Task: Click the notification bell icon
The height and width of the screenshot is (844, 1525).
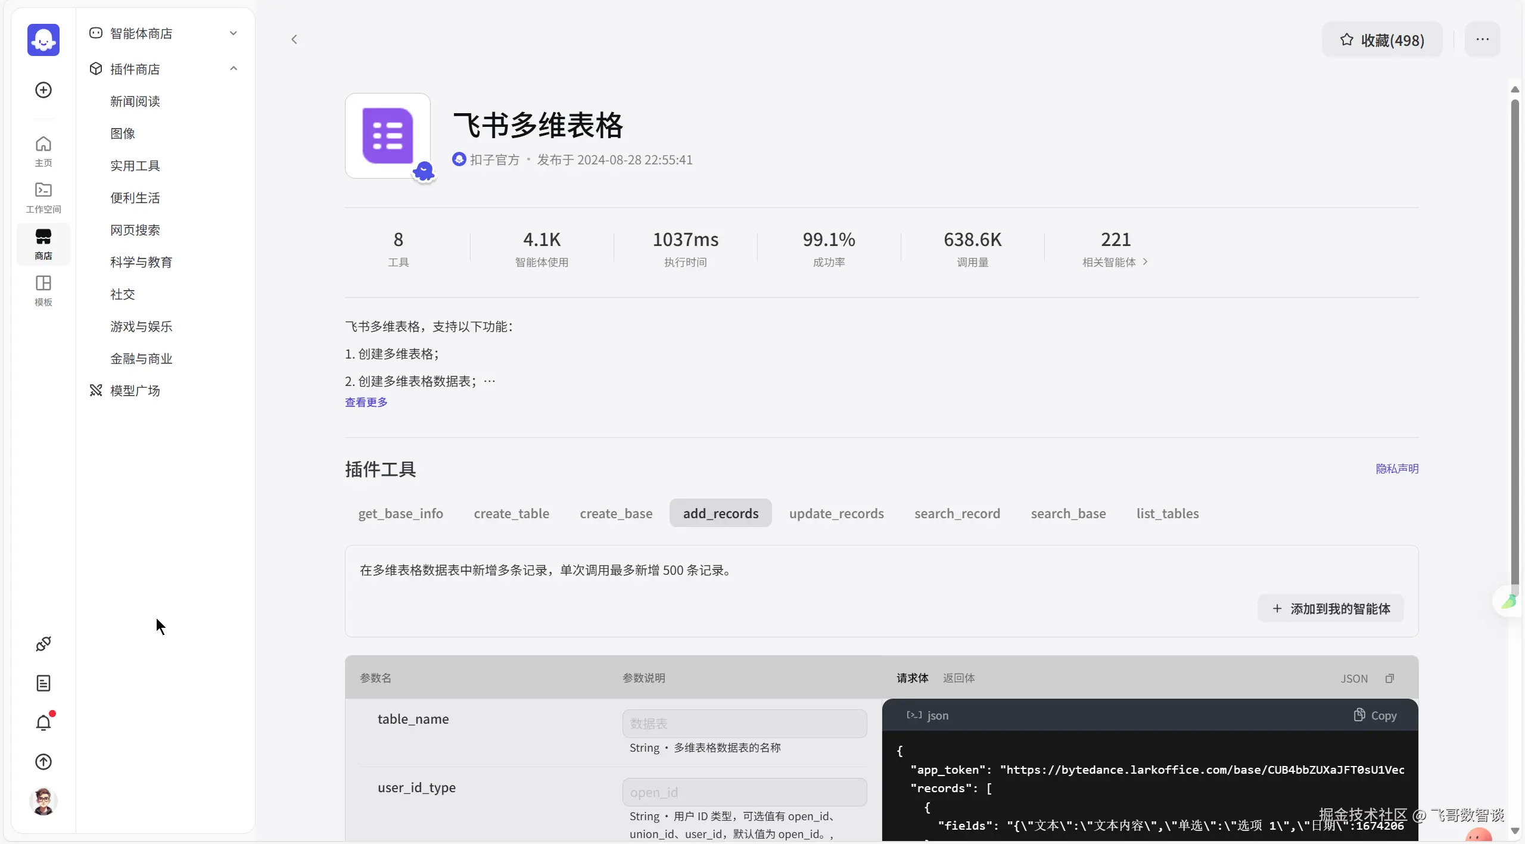Action: [x=43, y=722]
